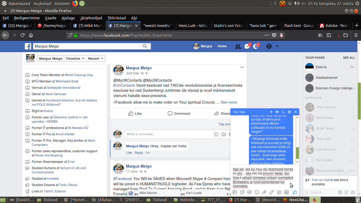Viewport: 361px width, 203px height.
Task: Open chat with Karl Uustal contact
Action: pos(329,160)
